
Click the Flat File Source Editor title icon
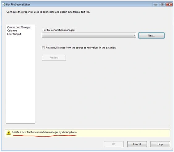click(4, 5)
